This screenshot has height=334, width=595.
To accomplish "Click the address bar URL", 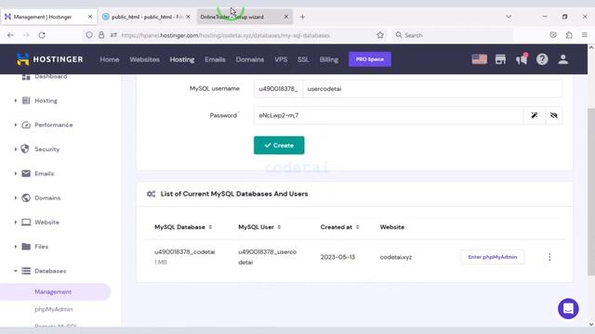I will [225, 35].
